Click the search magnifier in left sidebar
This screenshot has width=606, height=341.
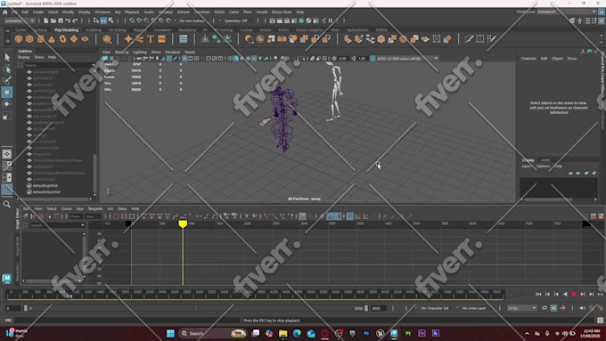(7, 204)
